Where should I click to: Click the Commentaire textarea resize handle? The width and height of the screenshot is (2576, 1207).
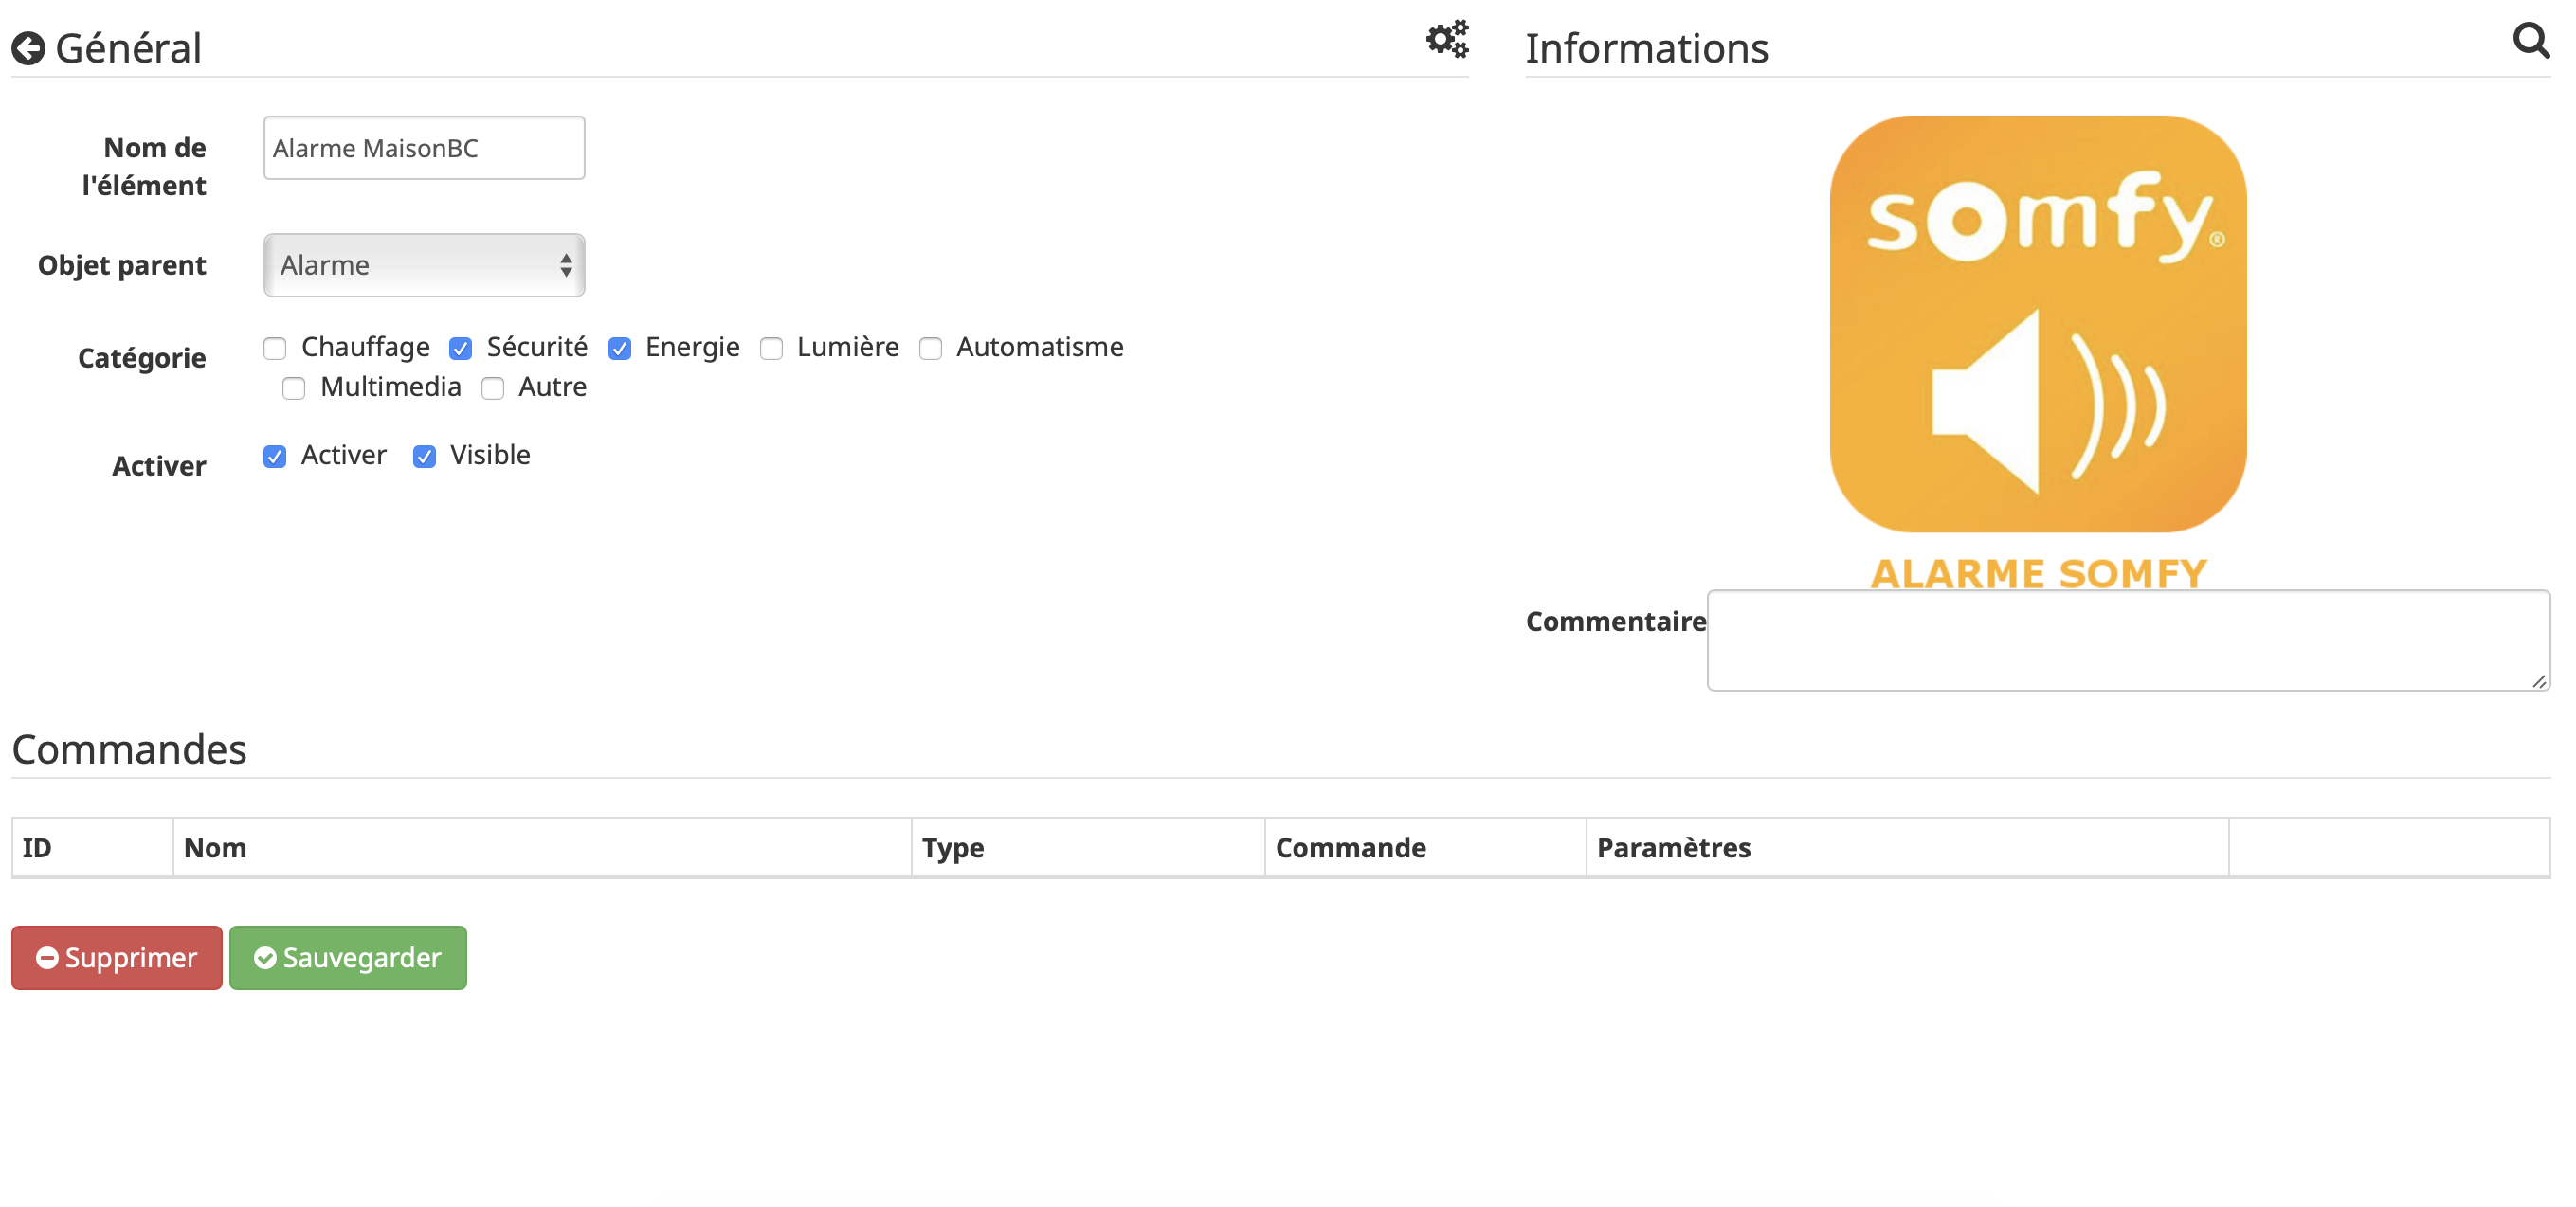[2539, 681]
